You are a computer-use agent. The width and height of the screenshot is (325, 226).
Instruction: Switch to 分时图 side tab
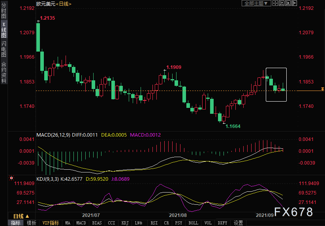(4, 13)
